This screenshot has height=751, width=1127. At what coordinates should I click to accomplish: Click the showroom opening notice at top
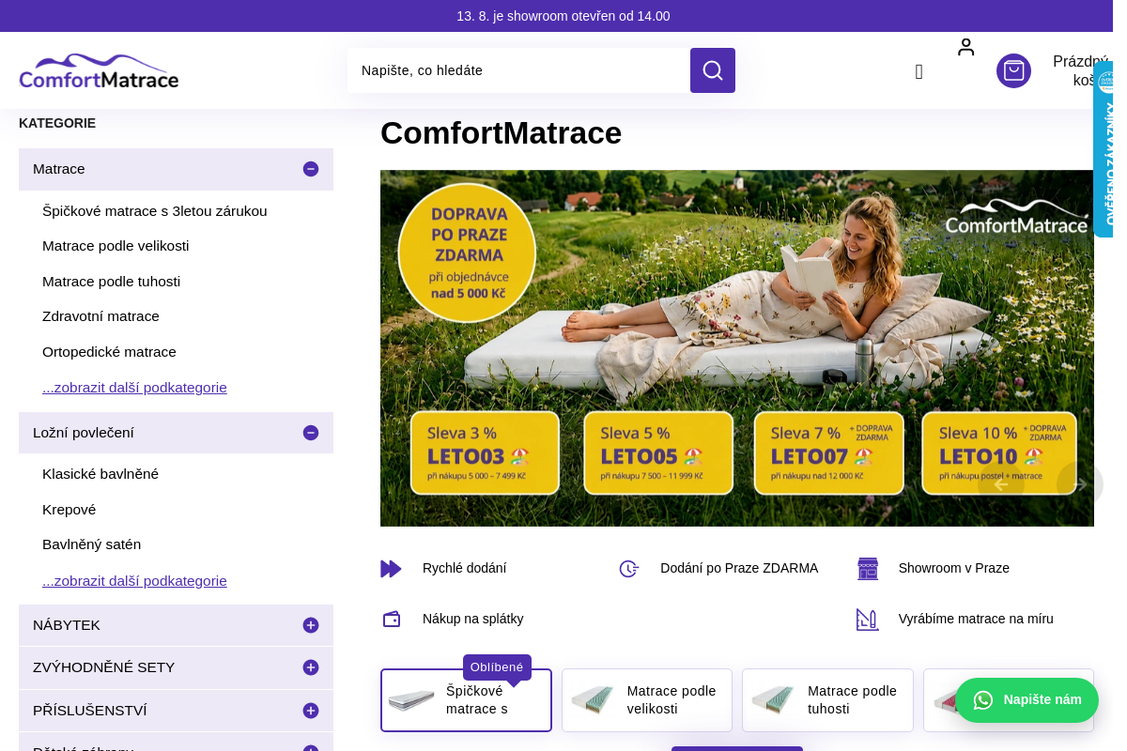(x=563, y=16)
